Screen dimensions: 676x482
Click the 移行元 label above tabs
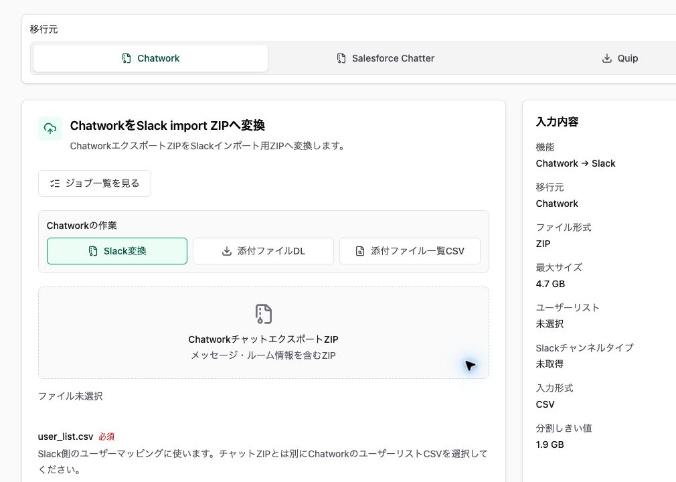[x=44, y=29]
